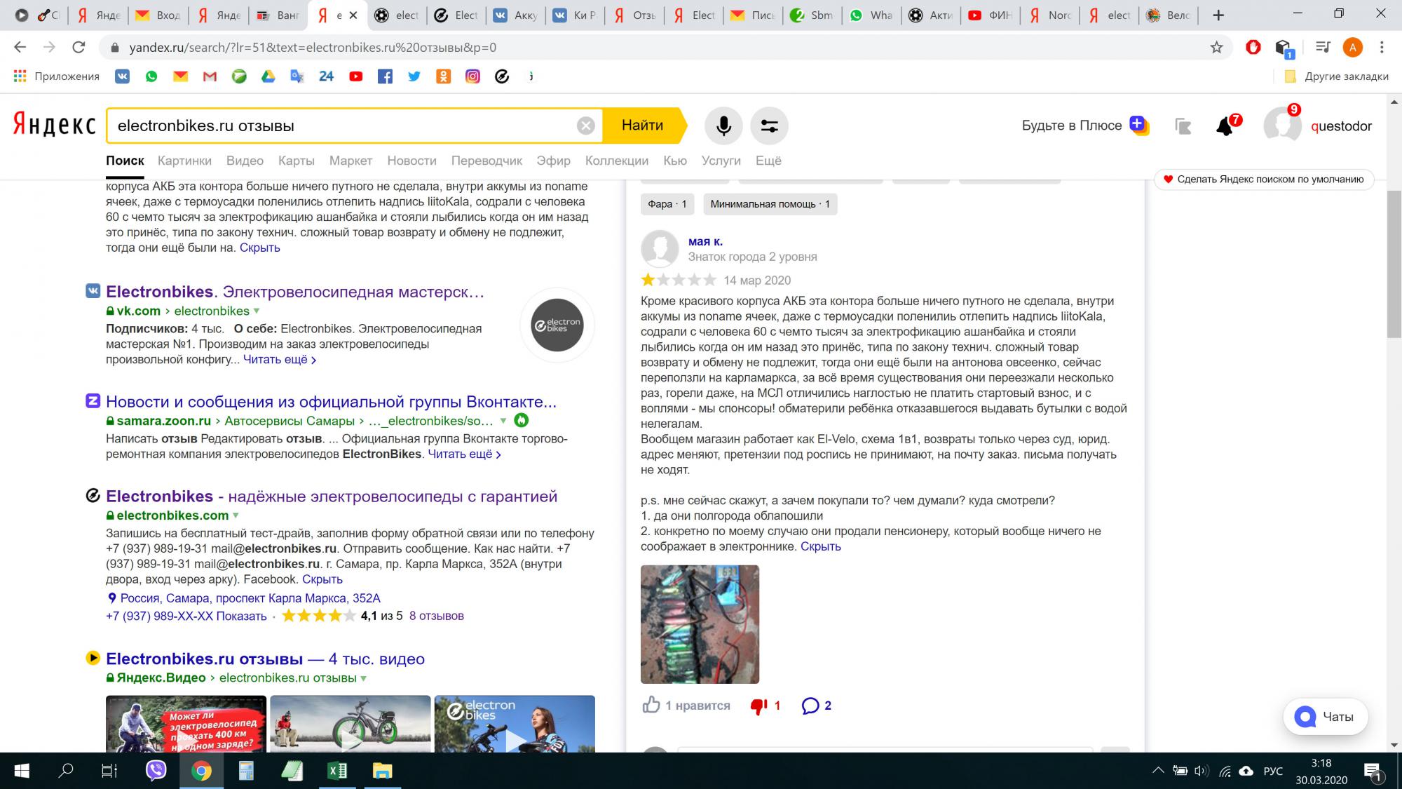Open YouTube bookmark in bookmarks bar
This screenshot has width=1402, height=789.
[x=356, y=76]
